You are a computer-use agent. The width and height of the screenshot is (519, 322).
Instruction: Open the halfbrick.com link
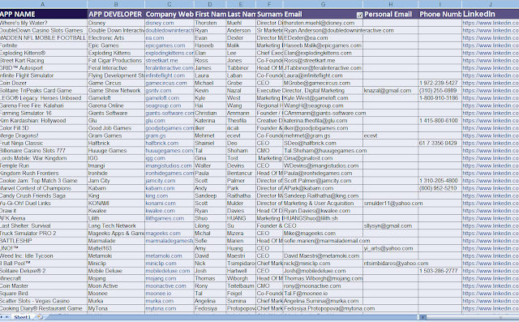(x=162, y=143)
